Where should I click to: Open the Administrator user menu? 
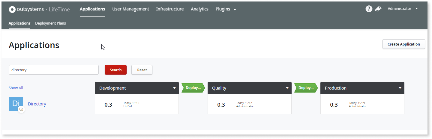(x=403, y=9)
